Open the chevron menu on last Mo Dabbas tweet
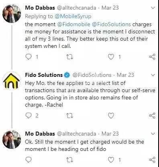 click(x=153, y=134)
